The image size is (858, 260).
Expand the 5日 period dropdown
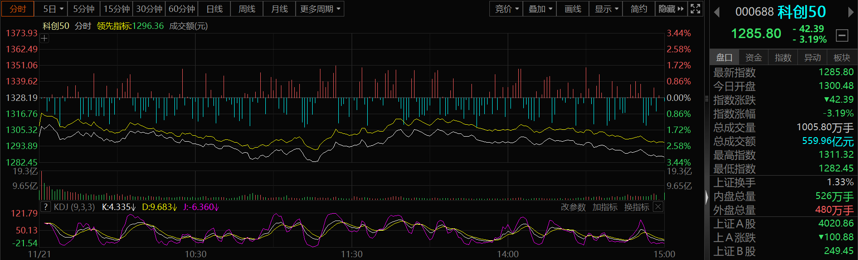(53, 9)
